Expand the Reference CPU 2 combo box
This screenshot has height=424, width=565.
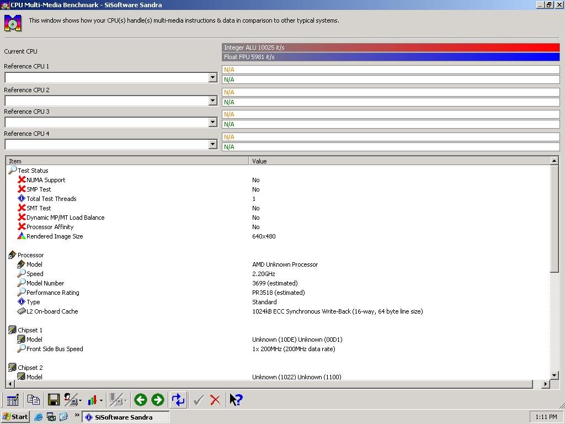coord(212,100)
